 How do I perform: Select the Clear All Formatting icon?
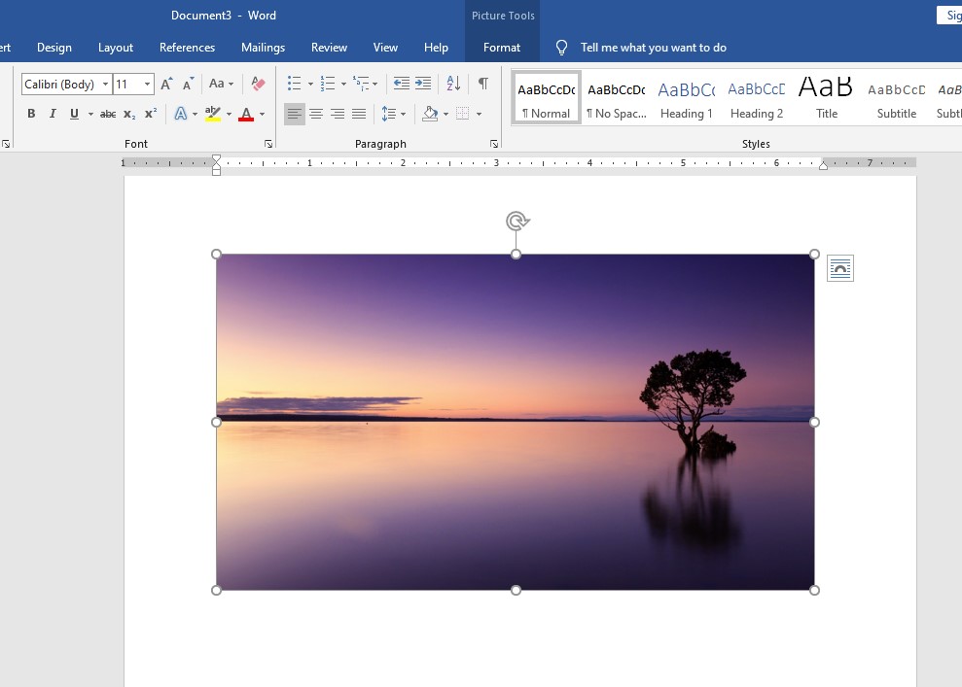[x=256, y=84]
